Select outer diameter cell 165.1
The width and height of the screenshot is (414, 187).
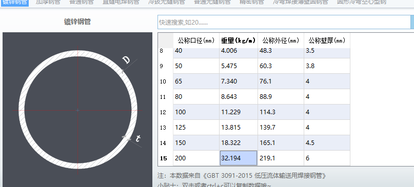pos(281,143)
